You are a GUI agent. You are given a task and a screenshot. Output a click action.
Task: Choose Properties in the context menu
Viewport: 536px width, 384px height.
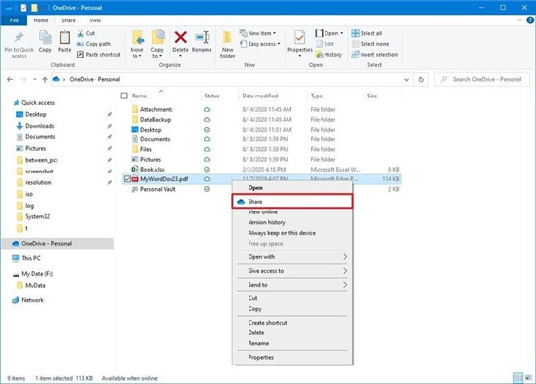coord(292,357)
